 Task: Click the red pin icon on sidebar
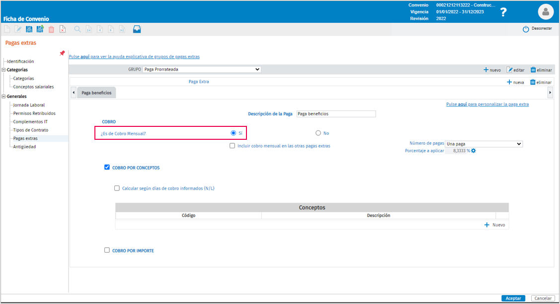coord(62,53)
